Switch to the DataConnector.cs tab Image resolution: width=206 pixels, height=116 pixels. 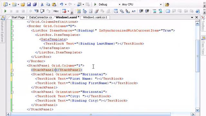pos(41,17)
